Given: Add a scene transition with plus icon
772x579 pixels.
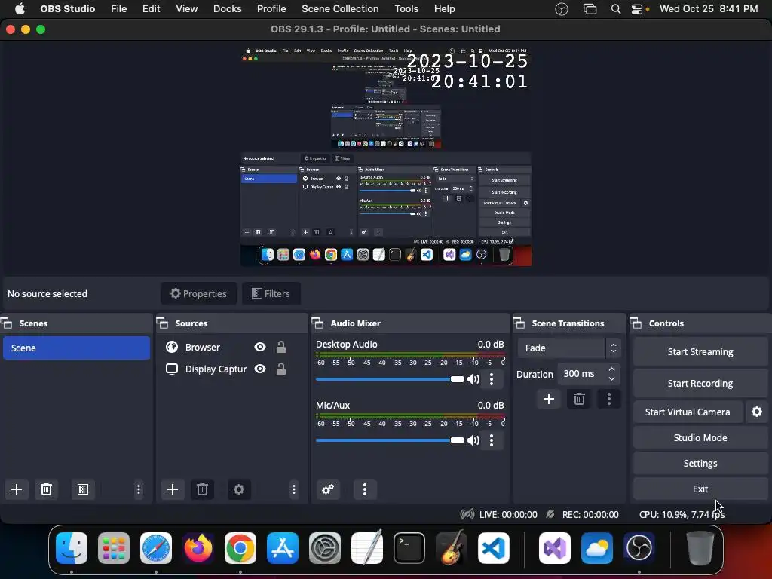Looking at the screenshot, I should (549, 399).
